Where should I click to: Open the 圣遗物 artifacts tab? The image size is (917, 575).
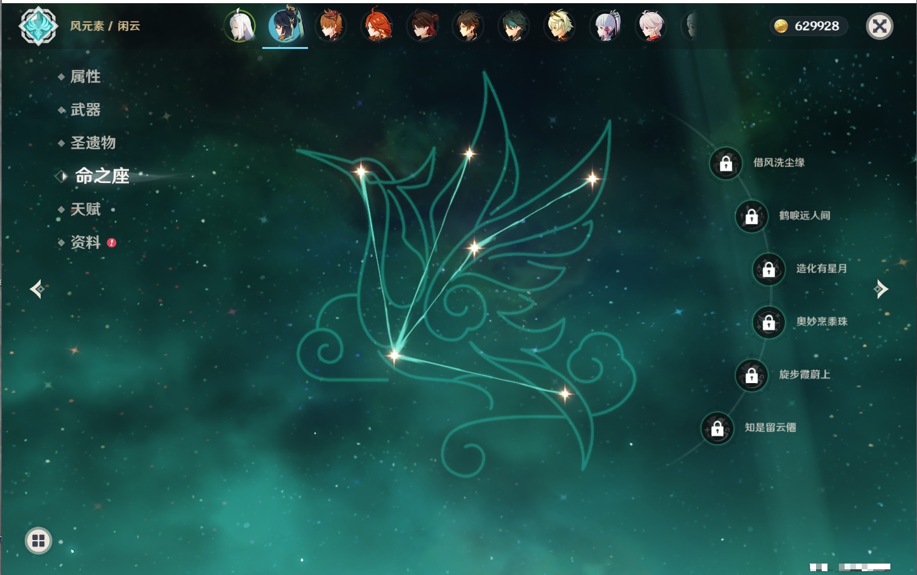click(x=93, y=143)
